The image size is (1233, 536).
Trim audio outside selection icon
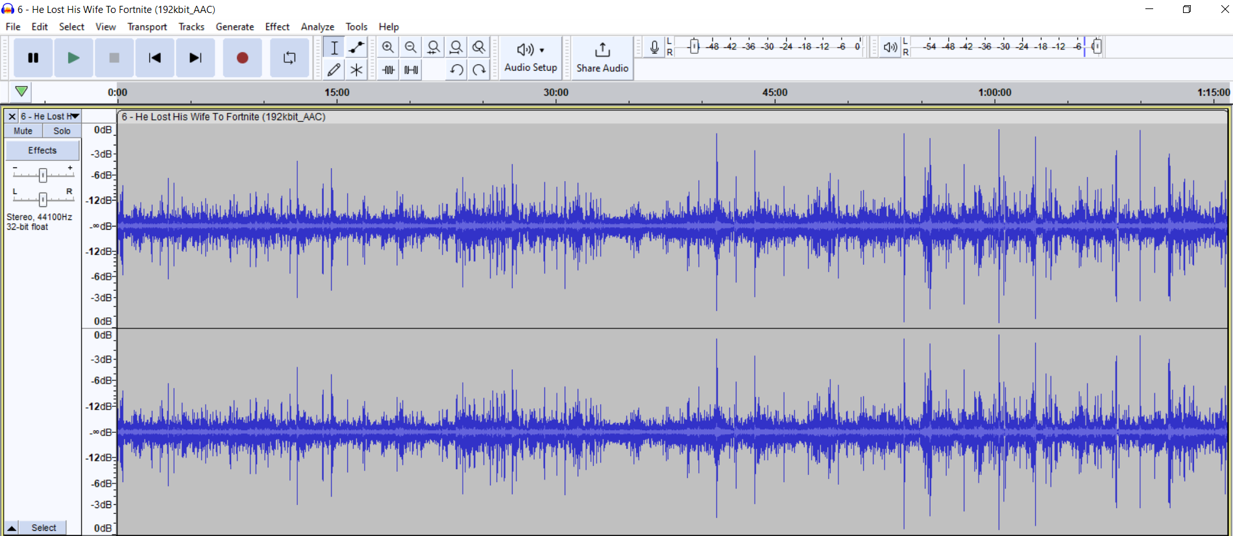coord(388,69)
